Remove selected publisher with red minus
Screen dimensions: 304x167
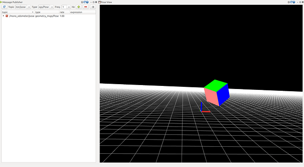pos(85,7)
